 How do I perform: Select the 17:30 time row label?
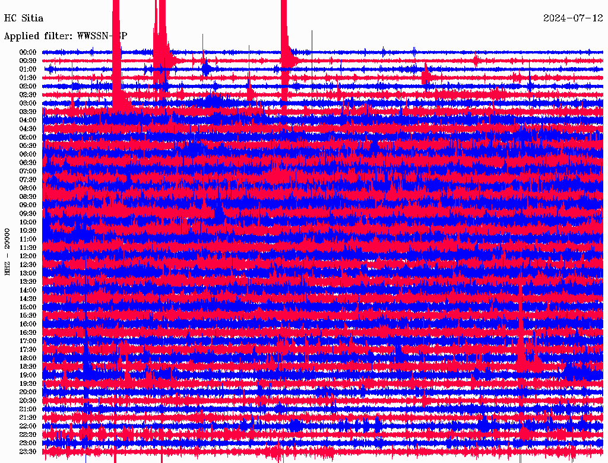[28, 350]
